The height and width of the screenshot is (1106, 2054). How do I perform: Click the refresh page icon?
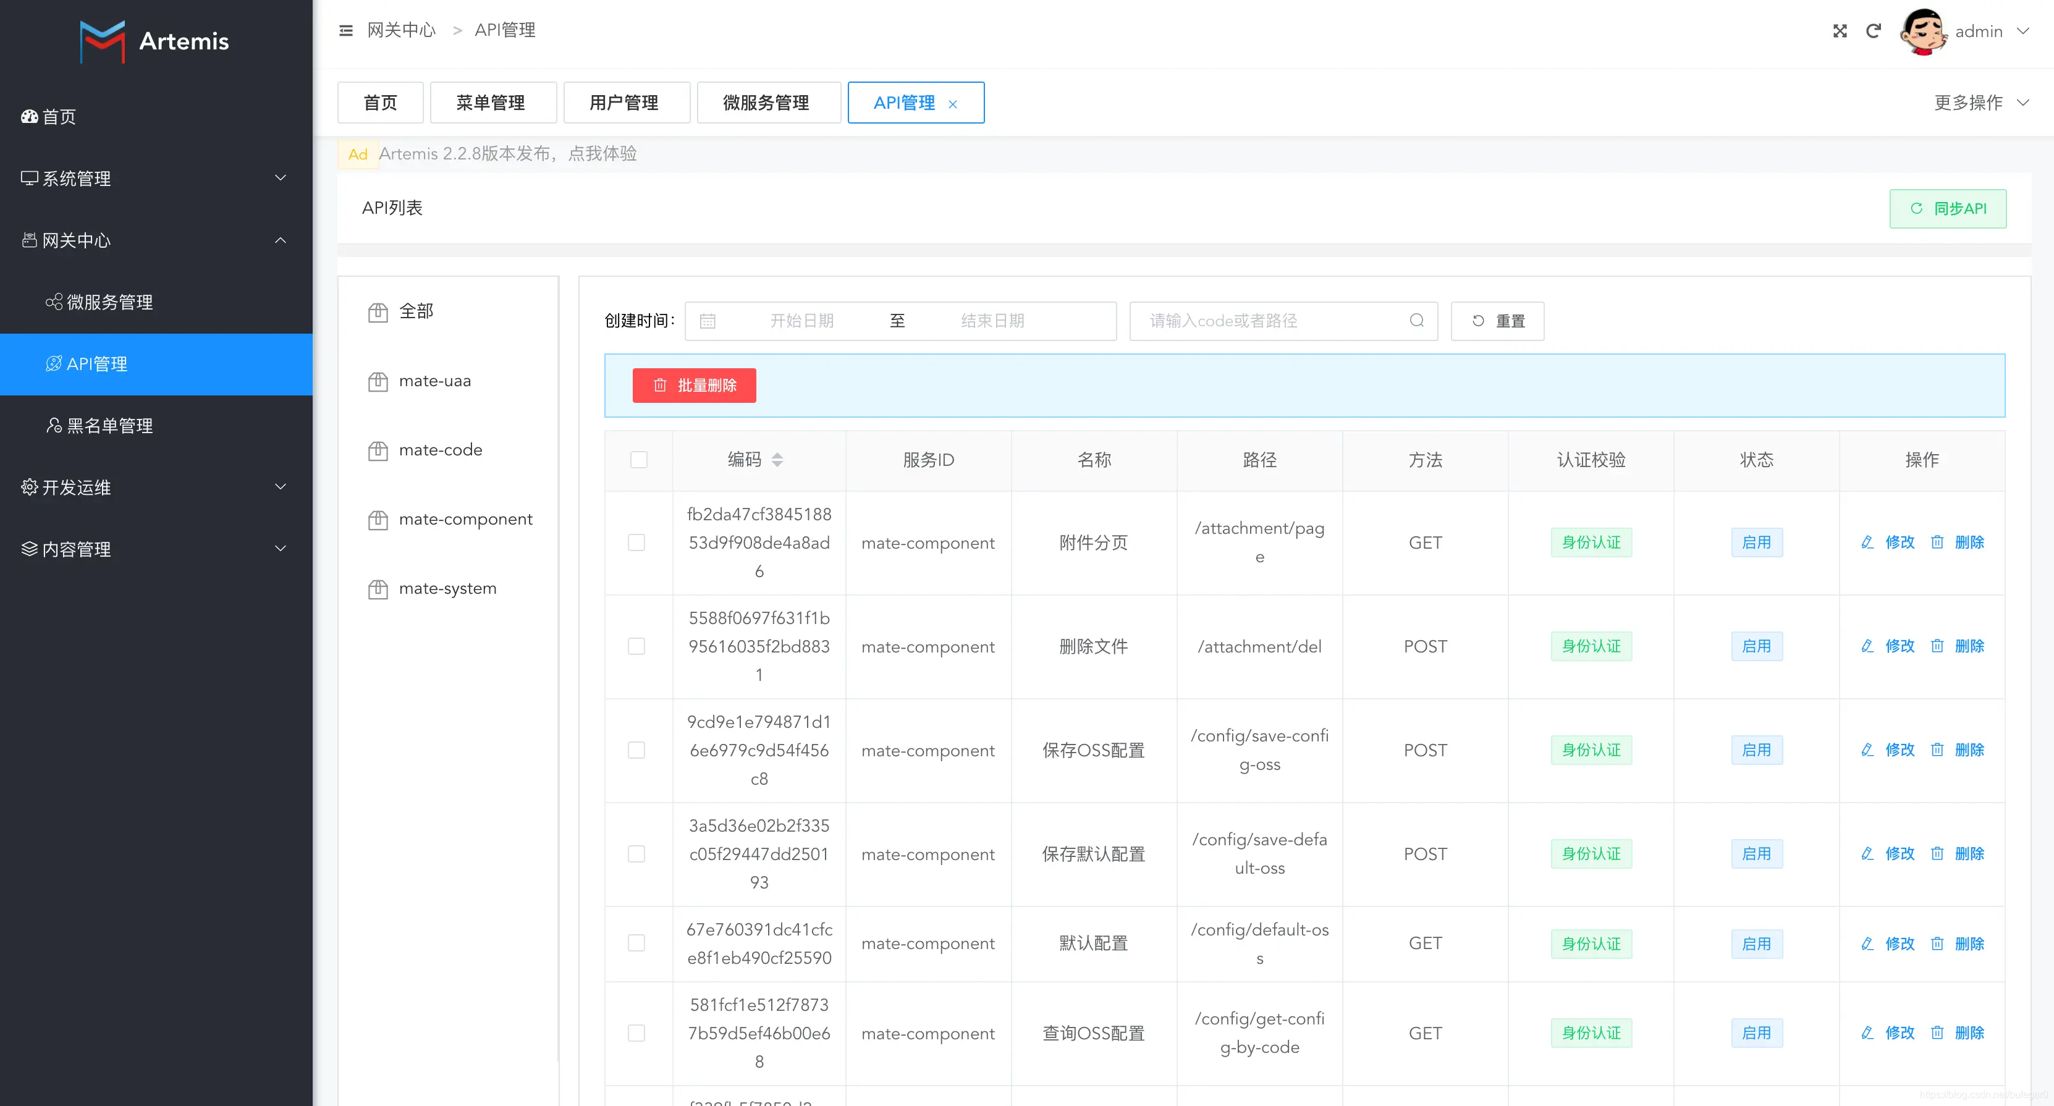tap(1873, 31)
